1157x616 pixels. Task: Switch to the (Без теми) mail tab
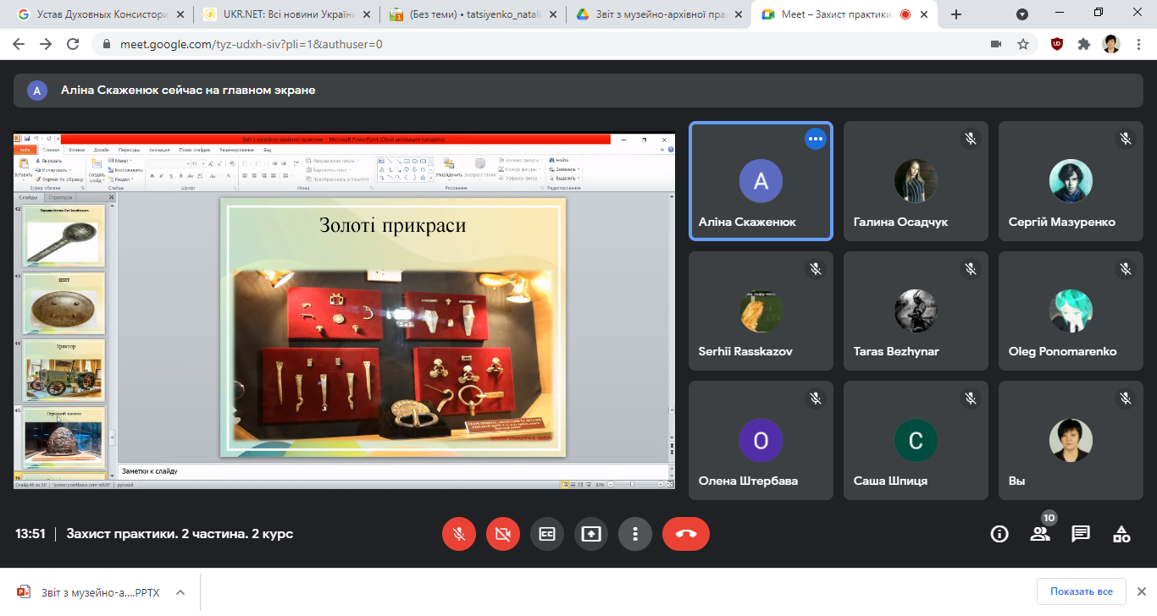point(471,14)
